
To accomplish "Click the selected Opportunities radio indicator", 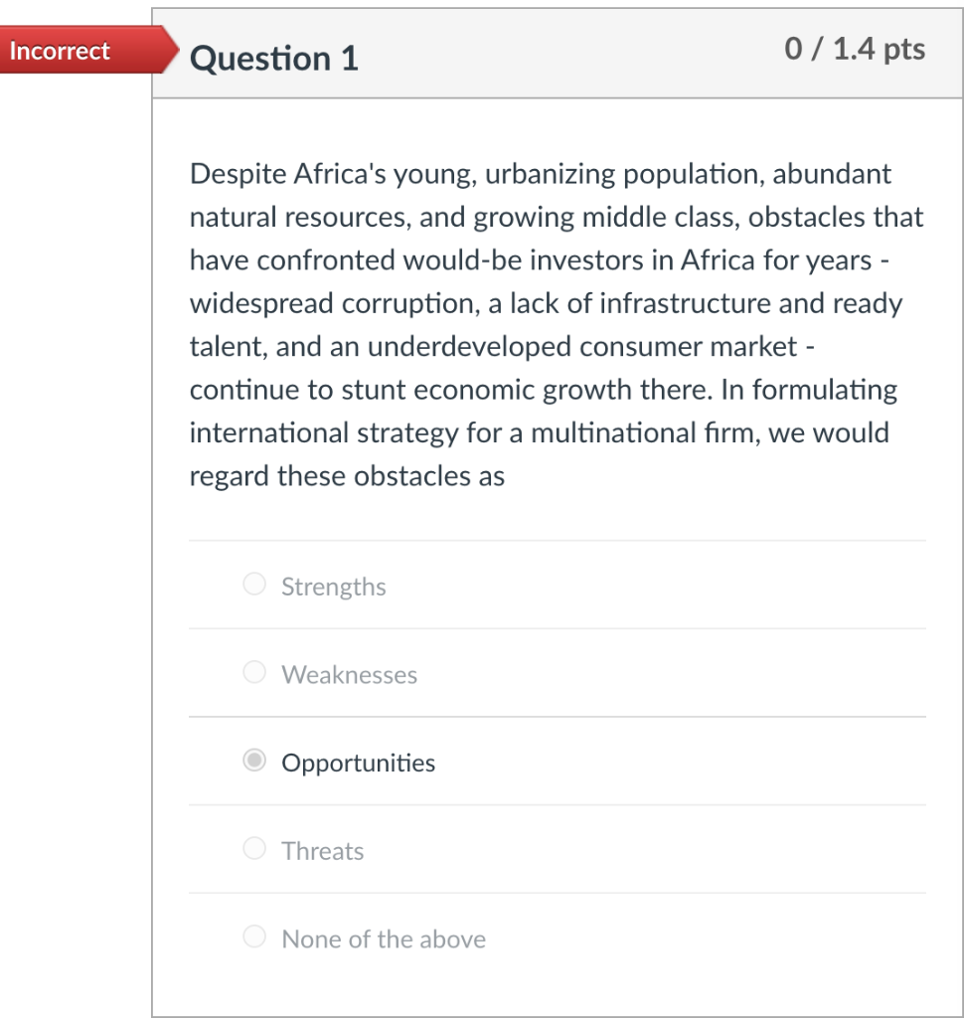I will pyautogui.click(x=254, y=761).
